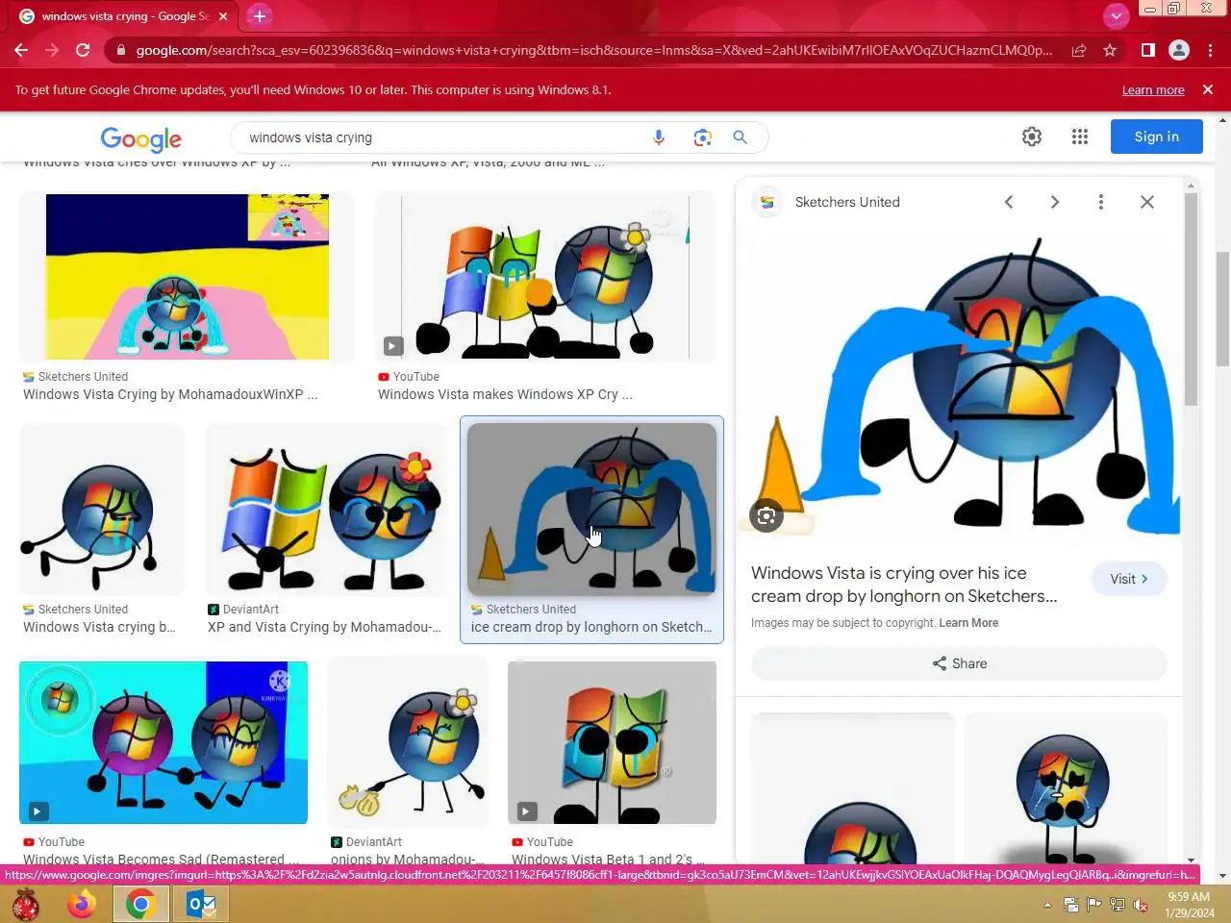Click the Share button
This screenshot has height=923, width=1231.
pos(959,663)
